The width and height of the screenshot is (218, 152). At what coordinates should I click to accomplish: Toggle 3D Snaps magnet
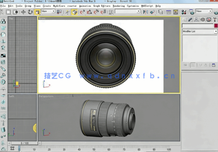coord(82,12)
